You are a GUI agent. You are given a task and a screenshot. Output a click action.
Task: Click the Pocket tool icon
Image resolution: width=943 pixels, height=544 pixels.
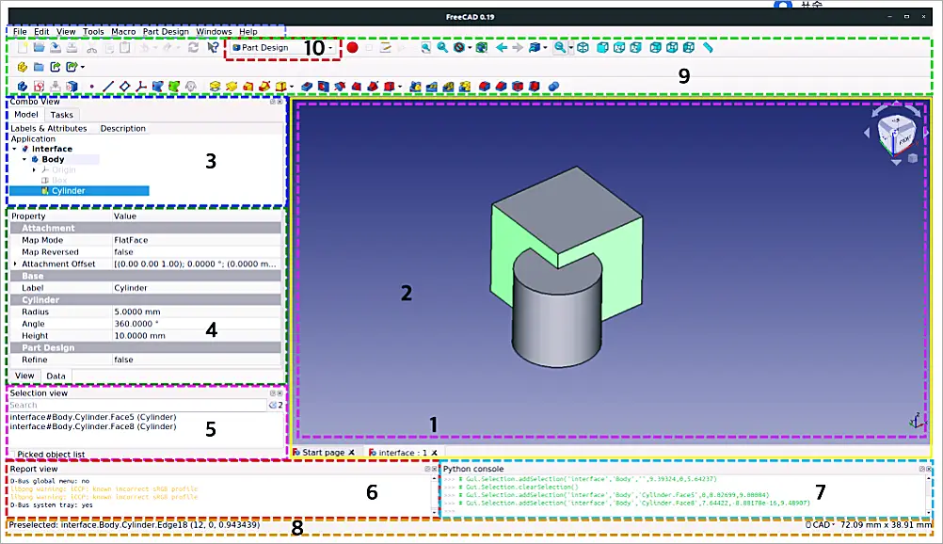(307, 87)
